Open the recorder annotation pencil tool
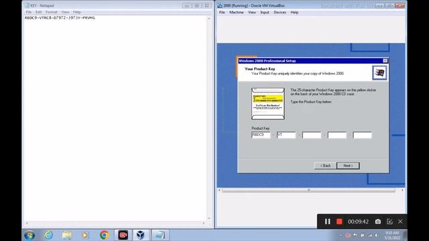Screen dimensions: 429x241 (x=389, y=222)
